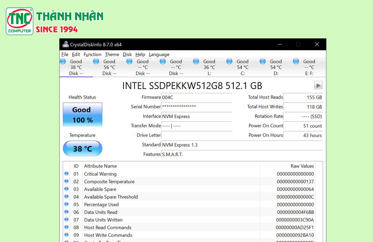Click raw value 0000000003C90A

(295, 220)
